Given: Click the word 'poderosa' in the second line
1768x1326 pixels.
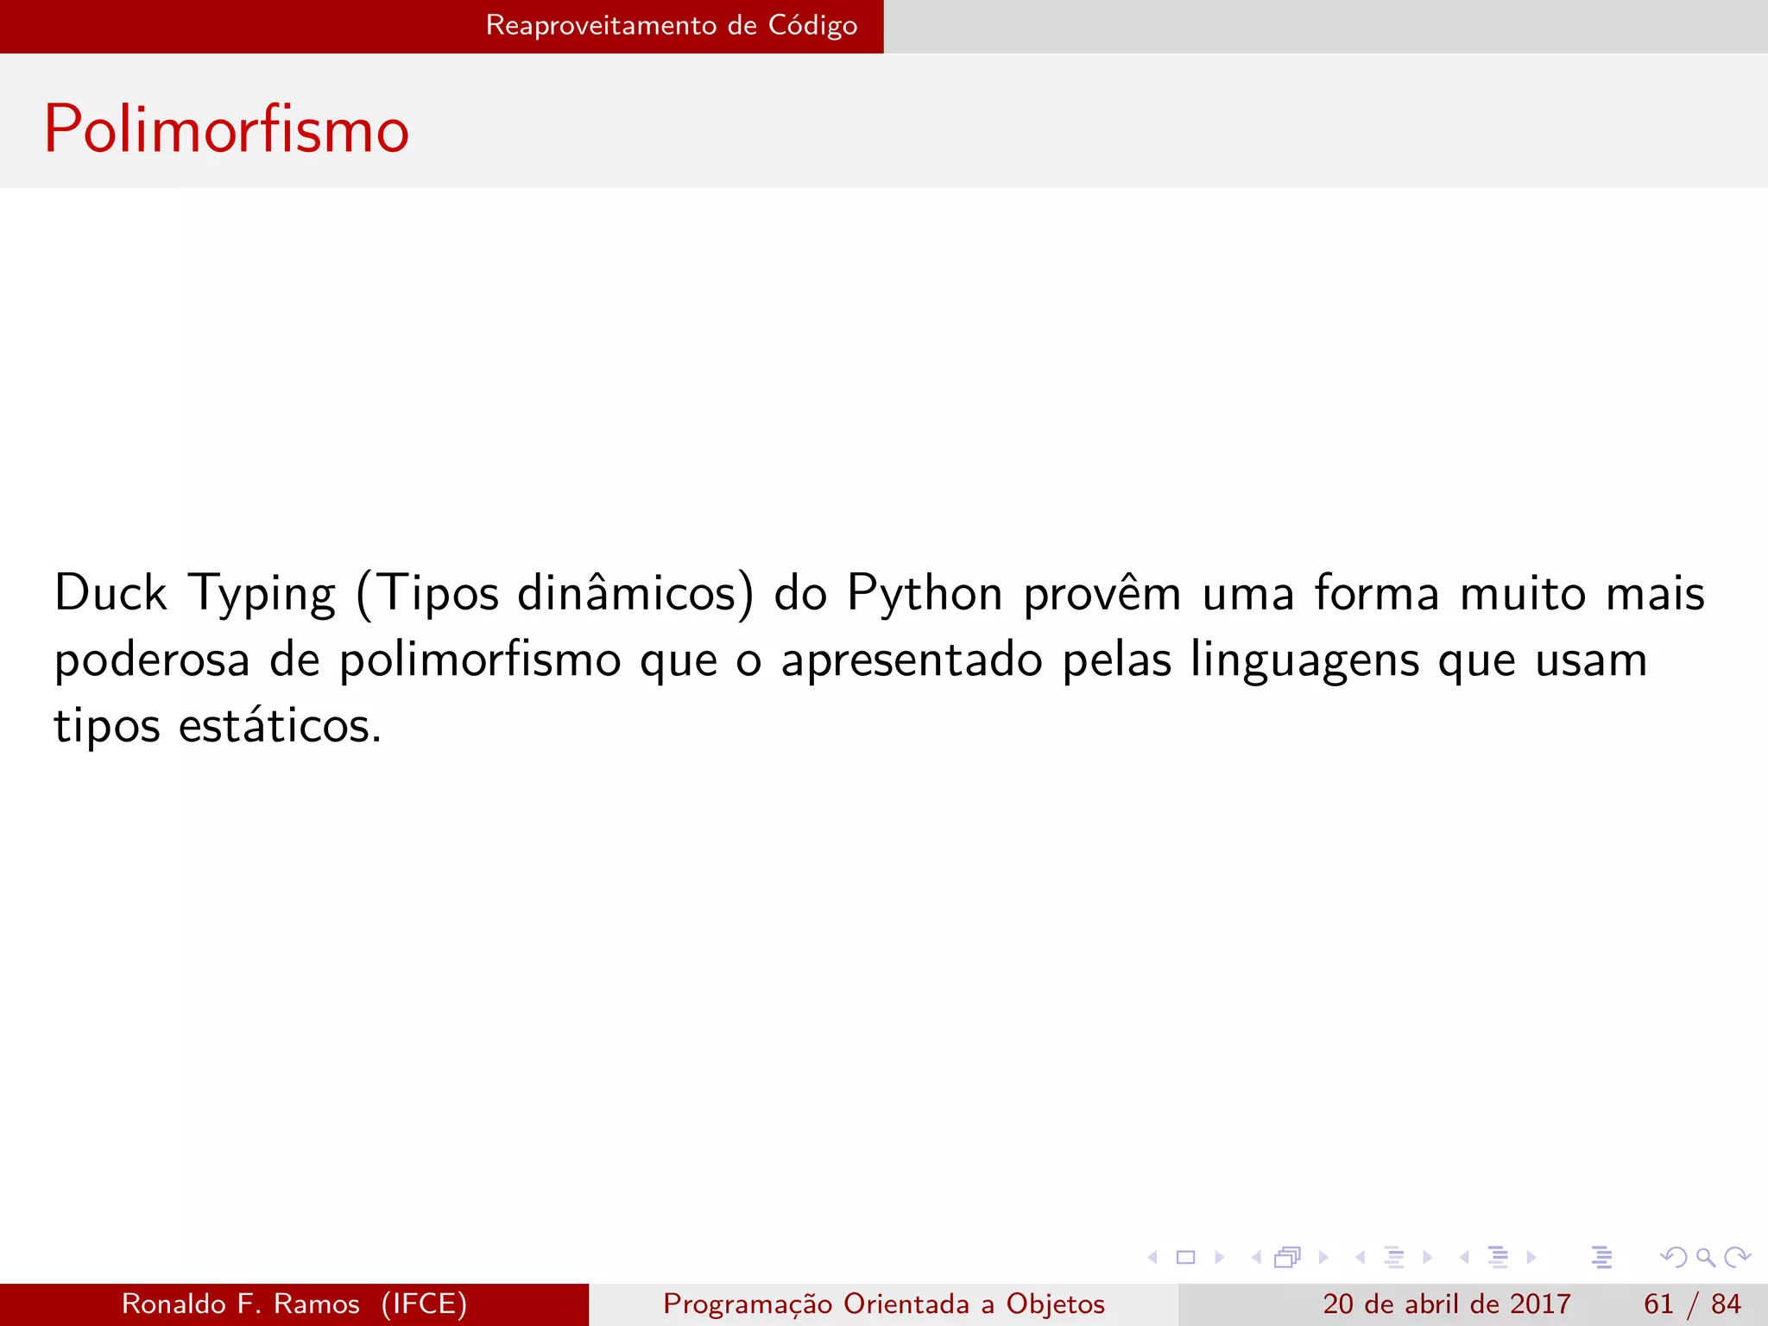Looking at the screenshot, I should 152,660.
